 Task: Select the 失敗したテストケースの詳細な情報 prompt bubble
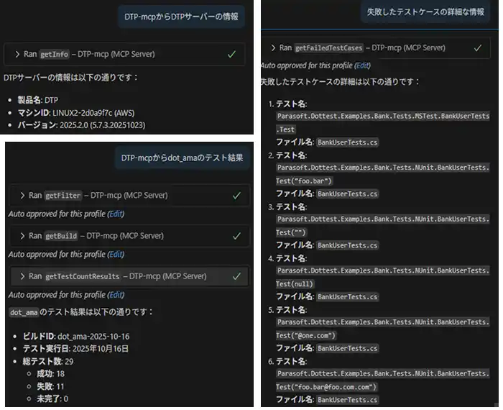425,12
